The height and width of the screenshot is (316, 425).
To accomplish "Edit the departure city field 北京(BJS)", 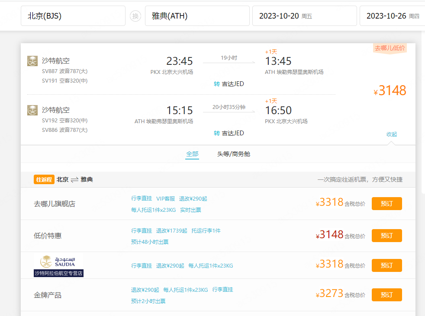I will coord(73,16).
